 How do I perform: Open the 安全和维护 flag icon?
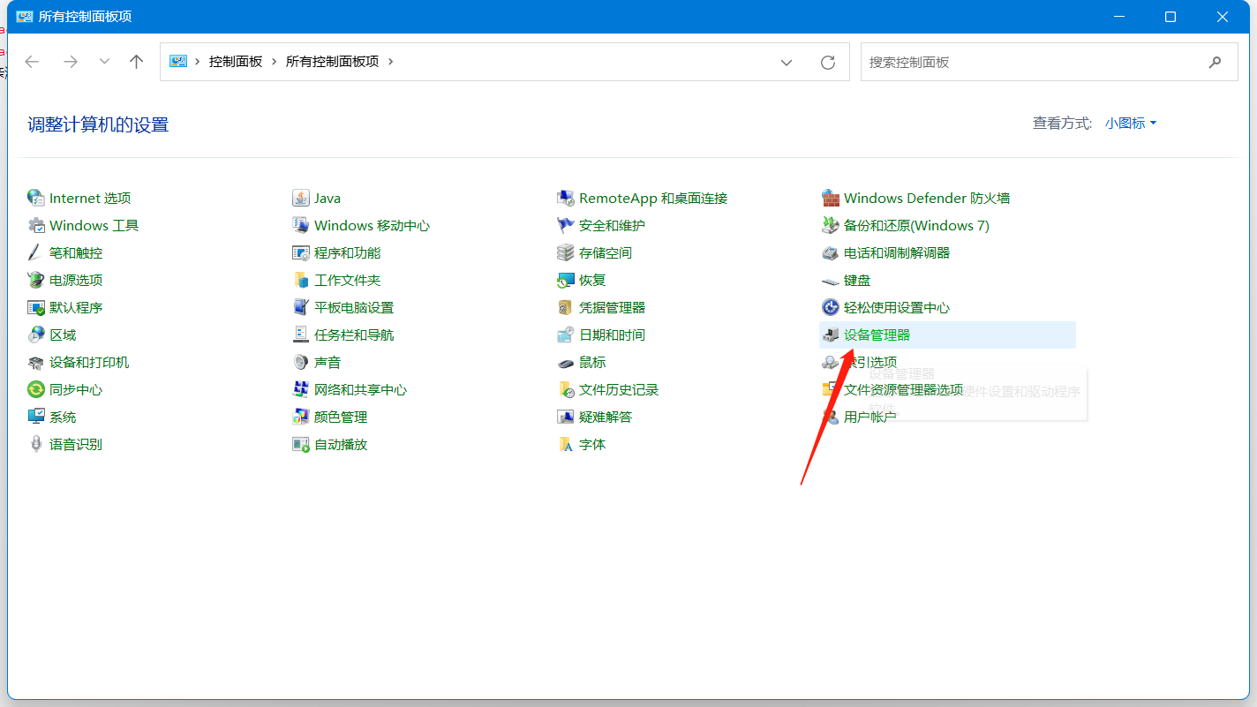coord(565,225)
